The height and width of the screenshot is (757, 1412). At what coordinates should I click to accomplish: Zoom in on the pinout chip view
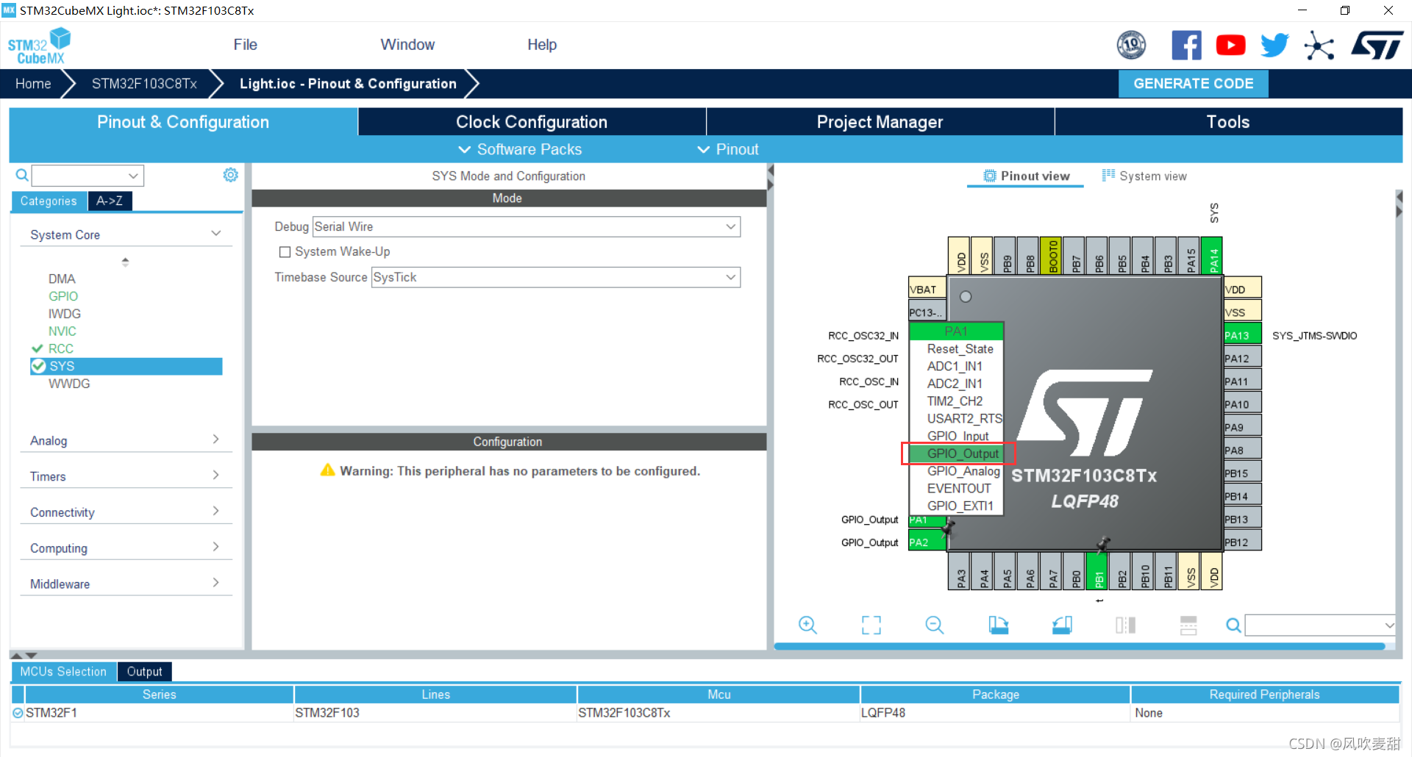[x=807, y=625]
